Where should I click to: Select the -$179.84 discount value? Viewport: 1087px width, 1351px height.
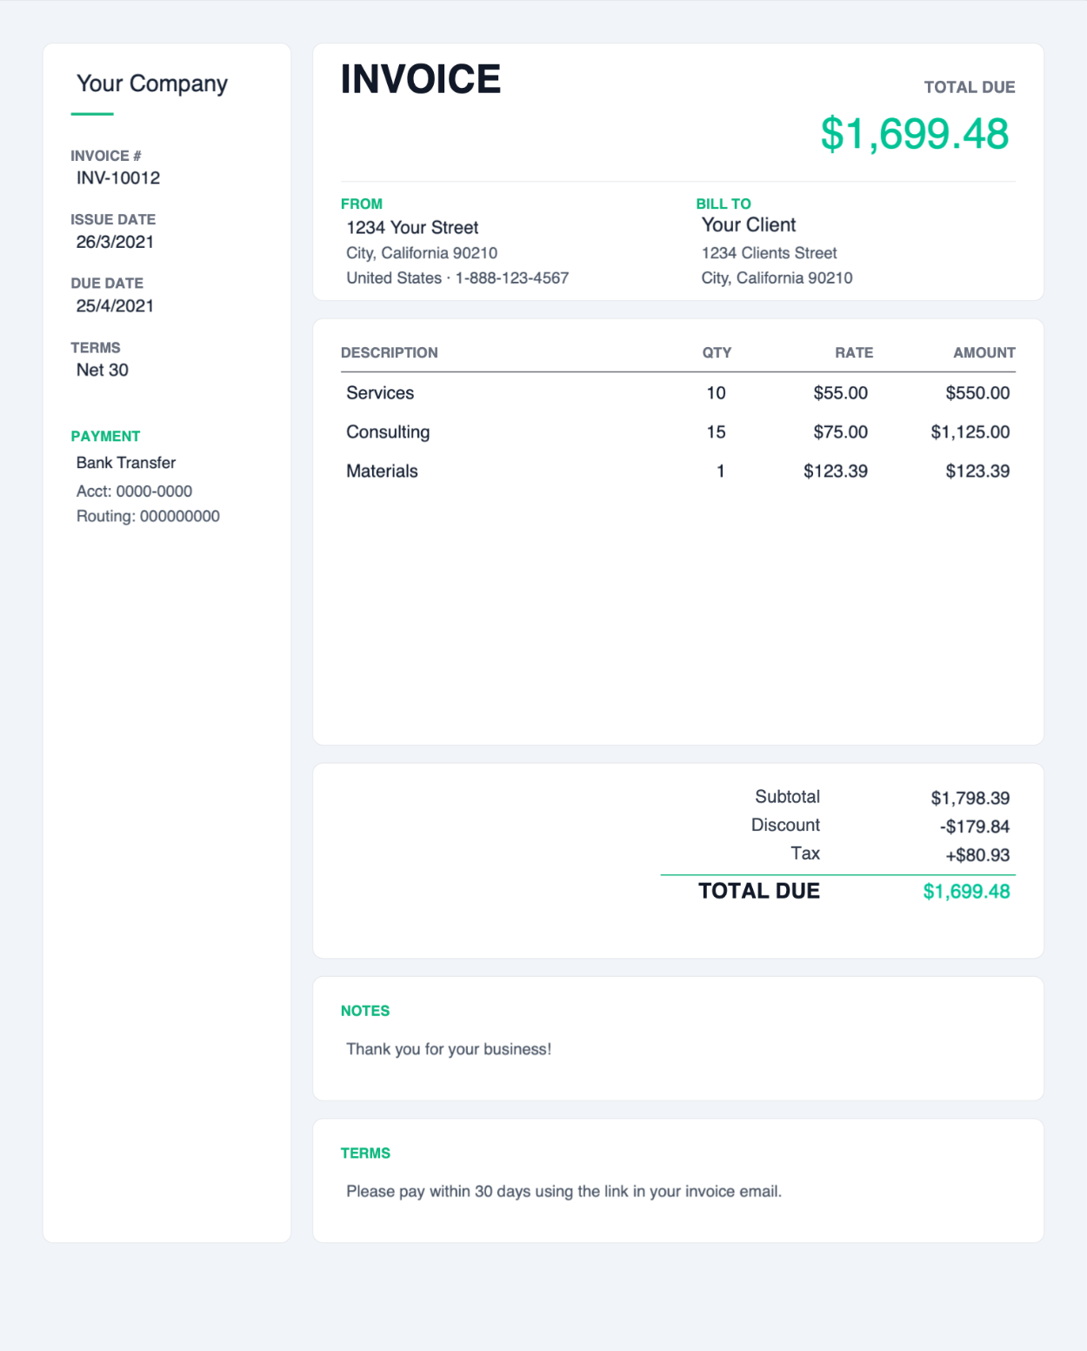[x=975, y=827]
